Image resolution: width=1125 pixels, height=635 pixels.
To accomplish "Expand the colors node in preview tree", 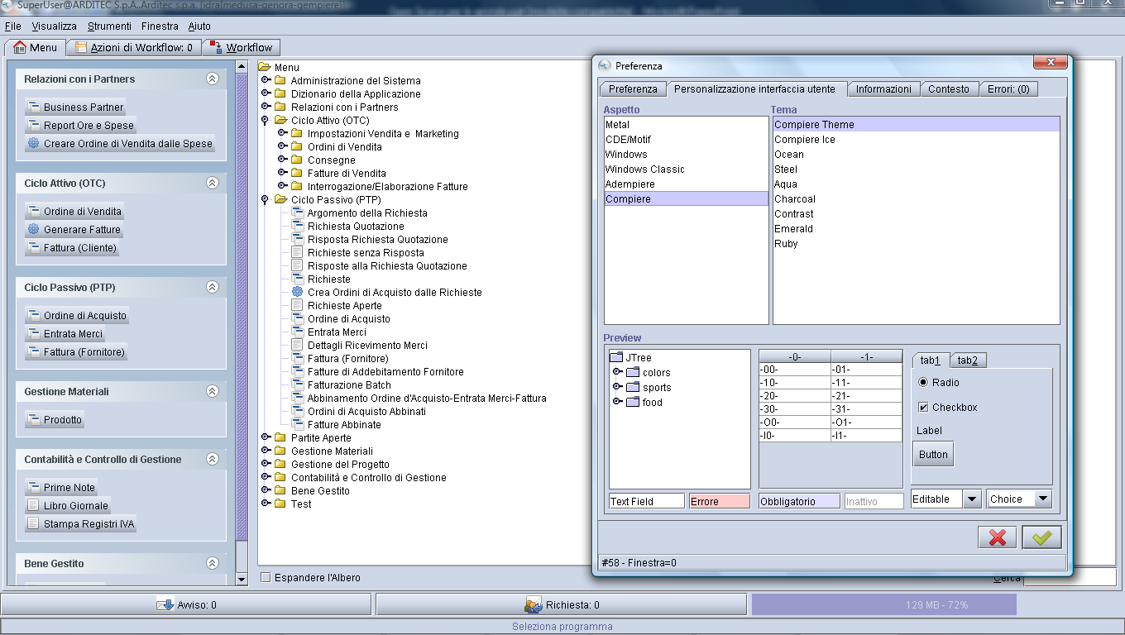I will pyautogui.click(x=617, y=372).
